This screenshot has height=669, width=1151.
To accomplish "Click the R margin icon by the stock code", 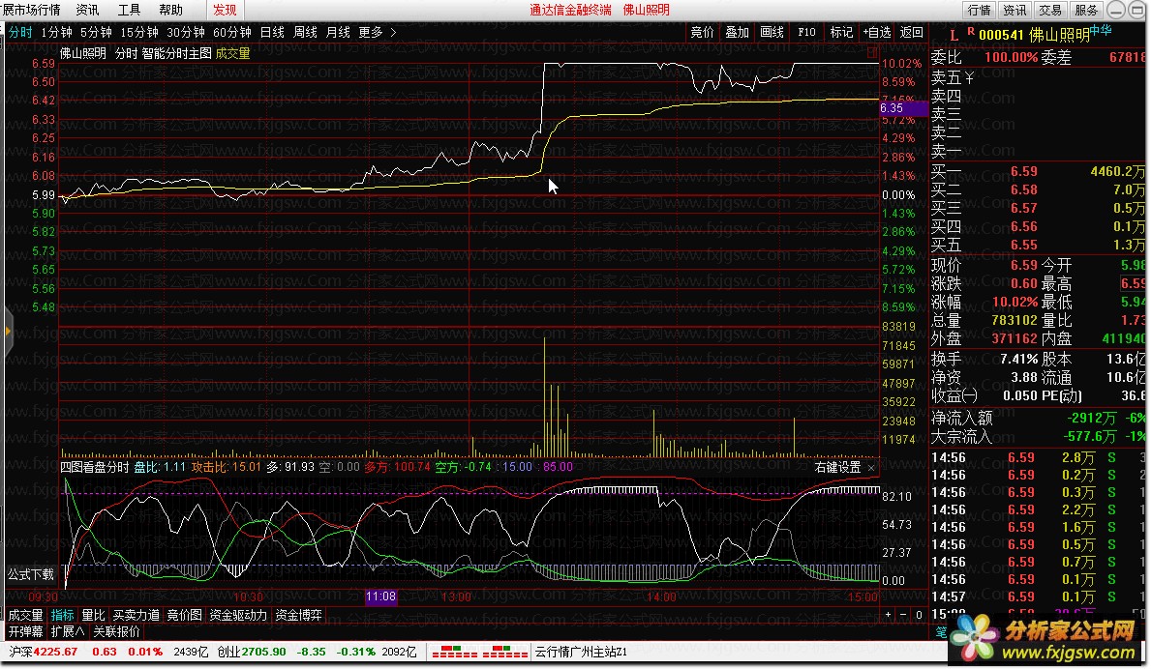I will point(971,32).
